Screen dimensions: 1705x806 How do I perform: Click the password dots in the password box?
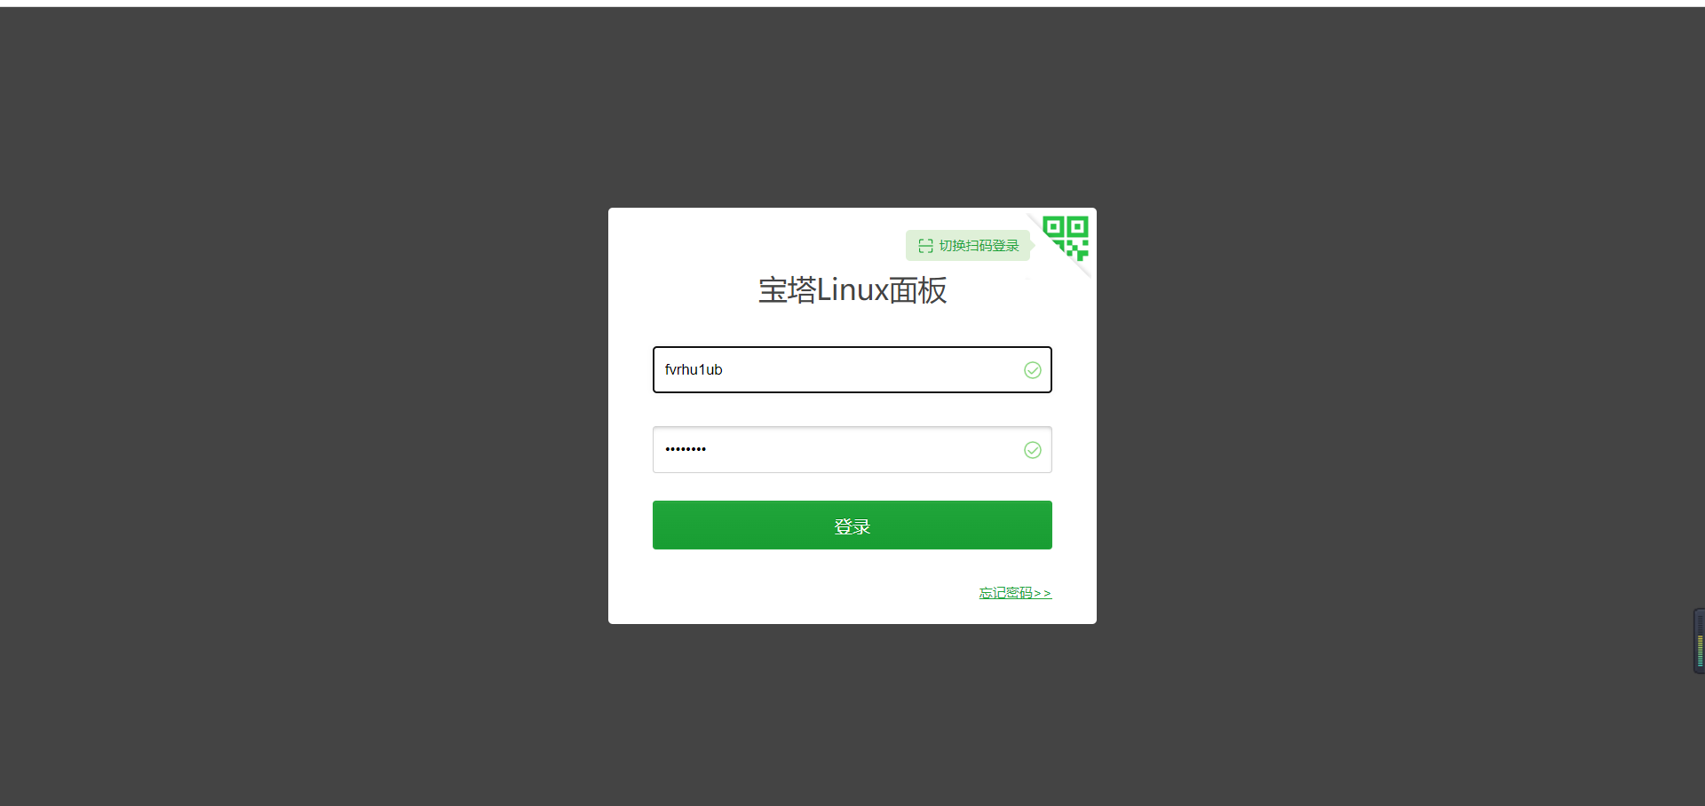[x=686, y=449]
